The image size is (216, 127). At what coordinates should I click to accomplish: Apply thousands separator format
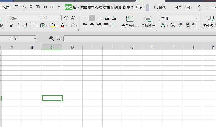180,25
